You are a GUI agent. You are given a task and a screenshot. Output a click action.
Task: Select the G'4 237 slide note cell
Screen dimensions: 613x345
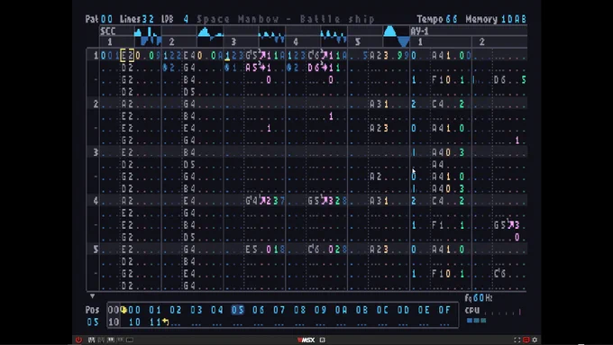pos(265,201)
